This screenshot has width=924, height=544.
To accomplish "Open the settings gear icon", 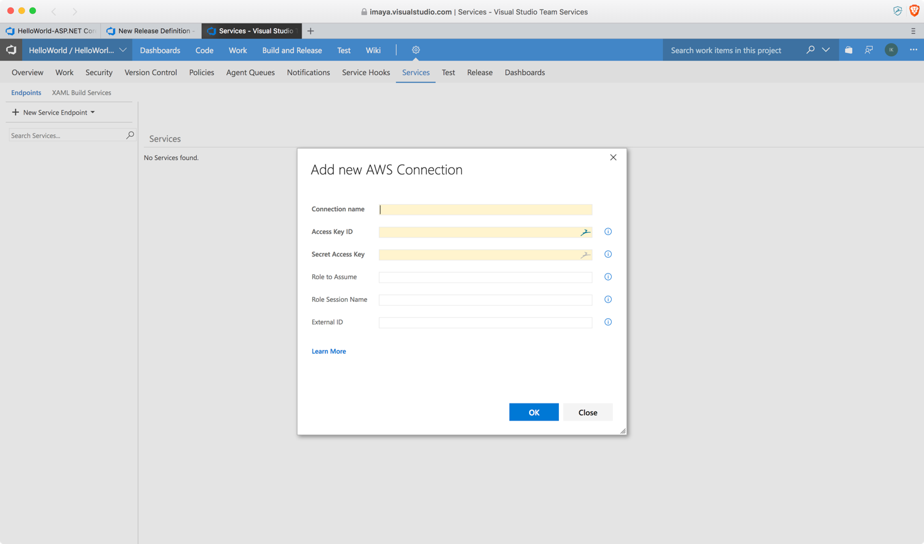I will tap(416, 50).
